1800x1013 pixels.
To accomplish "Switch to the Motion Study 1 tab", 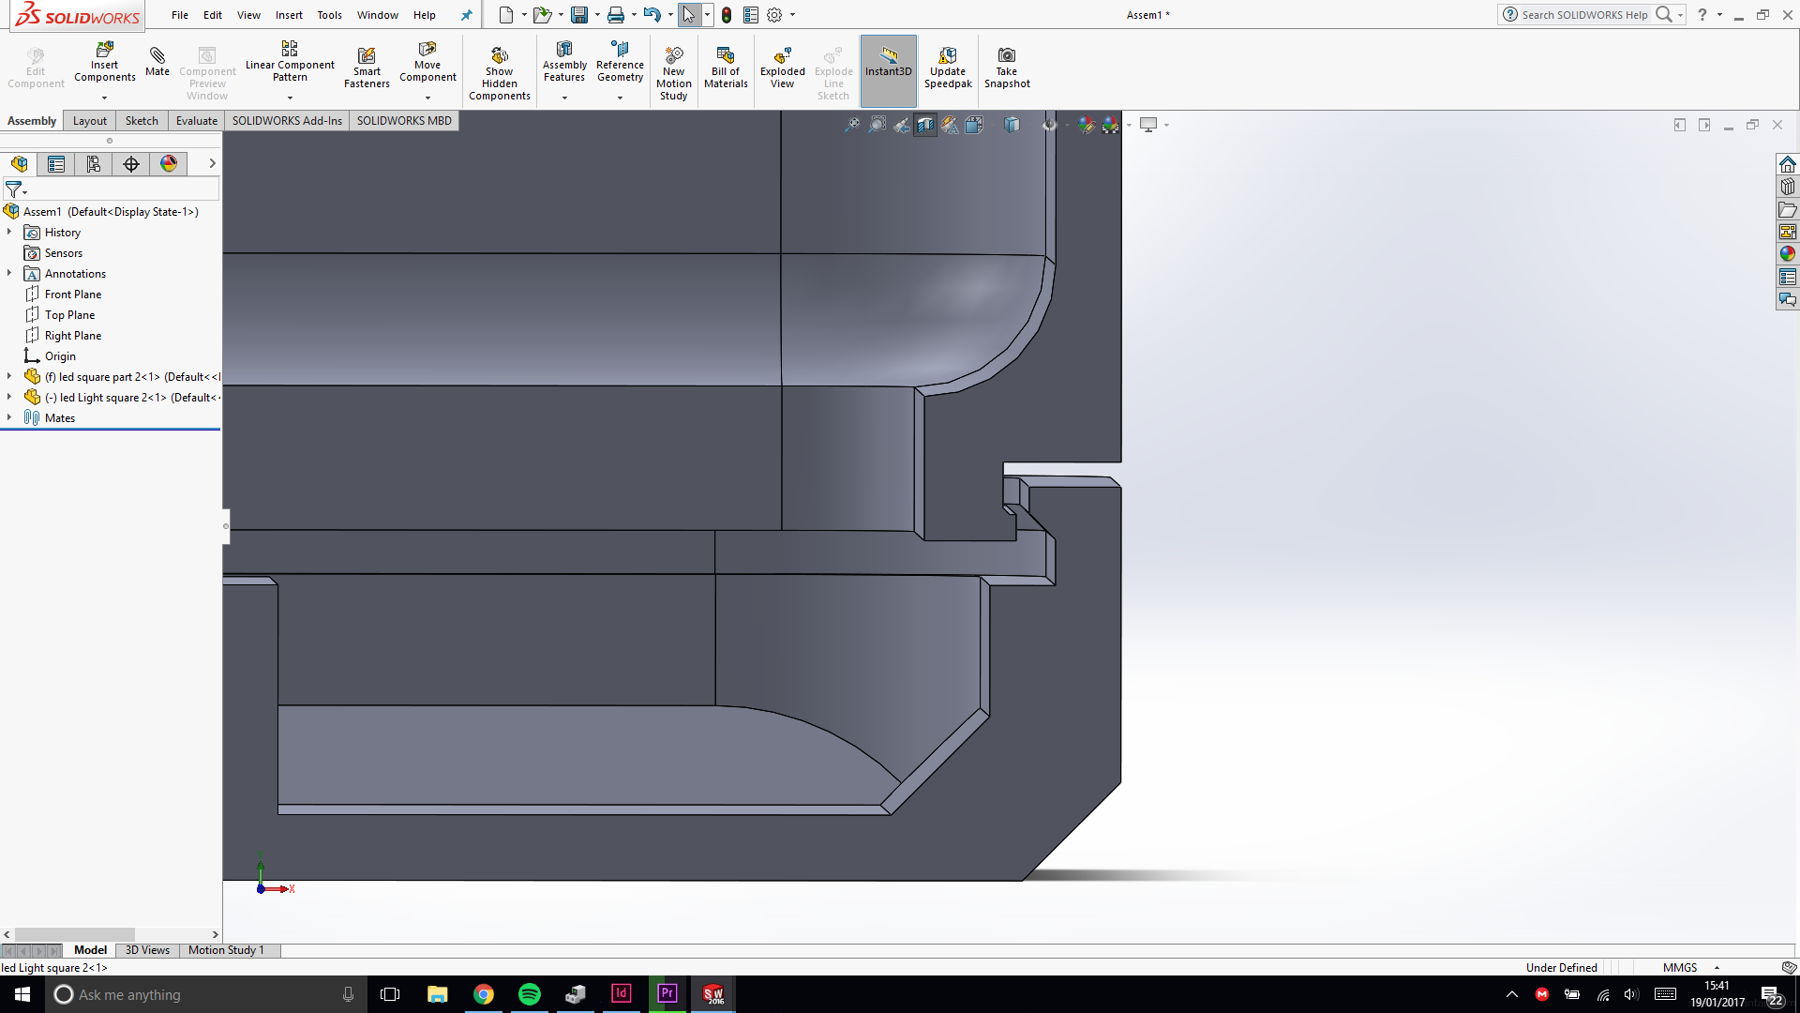I will click(x=226, y=950).
